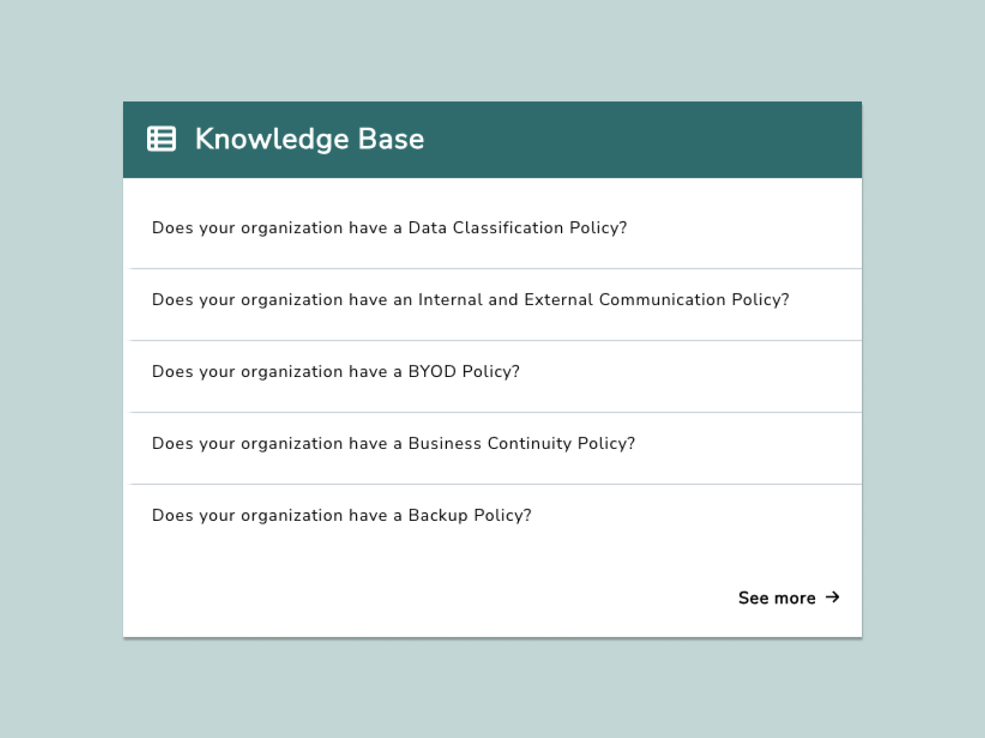Click the arrow icon next to See more
The image size is (985, 738).
point(833,597)
